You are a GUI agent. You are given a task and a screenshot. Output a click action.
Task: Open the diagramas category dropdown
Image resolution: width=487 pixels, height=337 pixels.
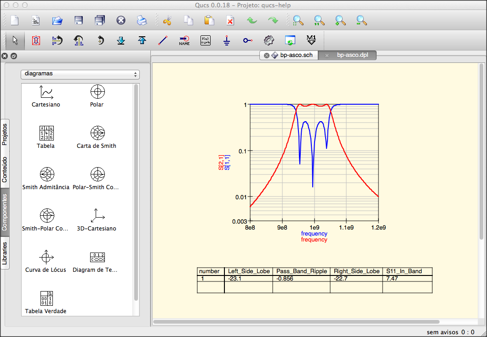click(80, 74)
